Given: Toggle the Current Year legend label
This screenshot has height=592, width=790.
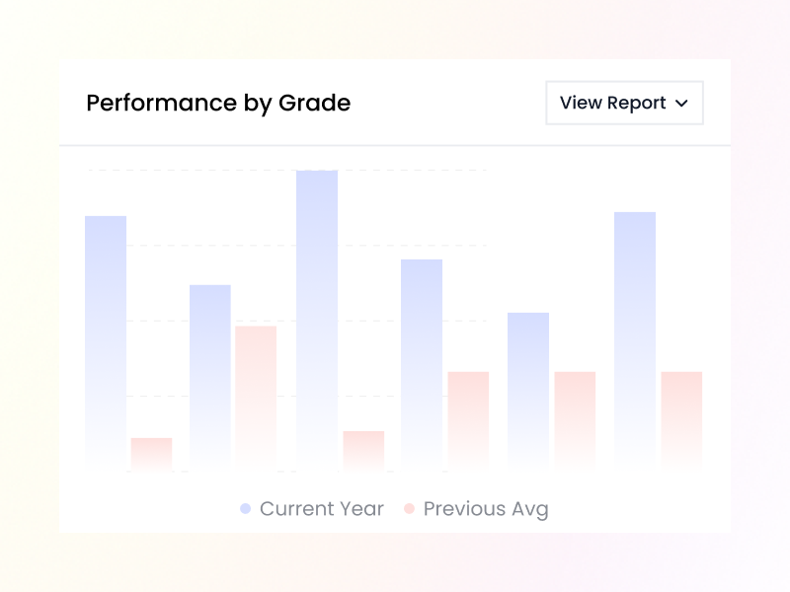Looking at the screenshot, I should [321, 509].
